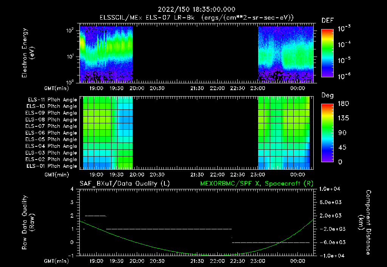Click the 10² tick on electron energy axis
Screen dimensions: 387x267
pos(70,31)
